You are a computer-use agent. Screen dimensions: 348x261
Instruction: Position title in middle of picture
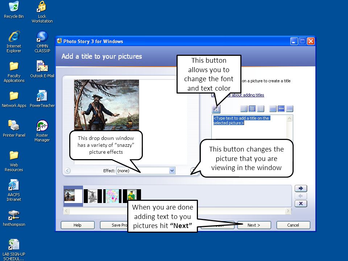281,109
